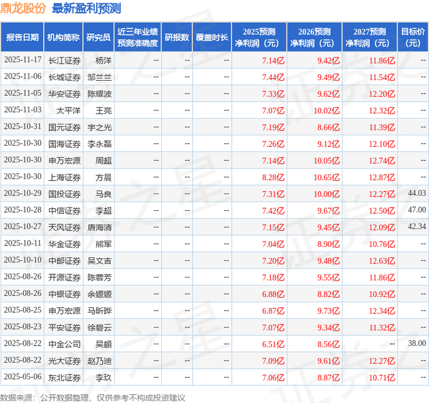The image size is (429, 403).
Task: Click date 2025-08-23 cell
Action: tap(23, 327)
